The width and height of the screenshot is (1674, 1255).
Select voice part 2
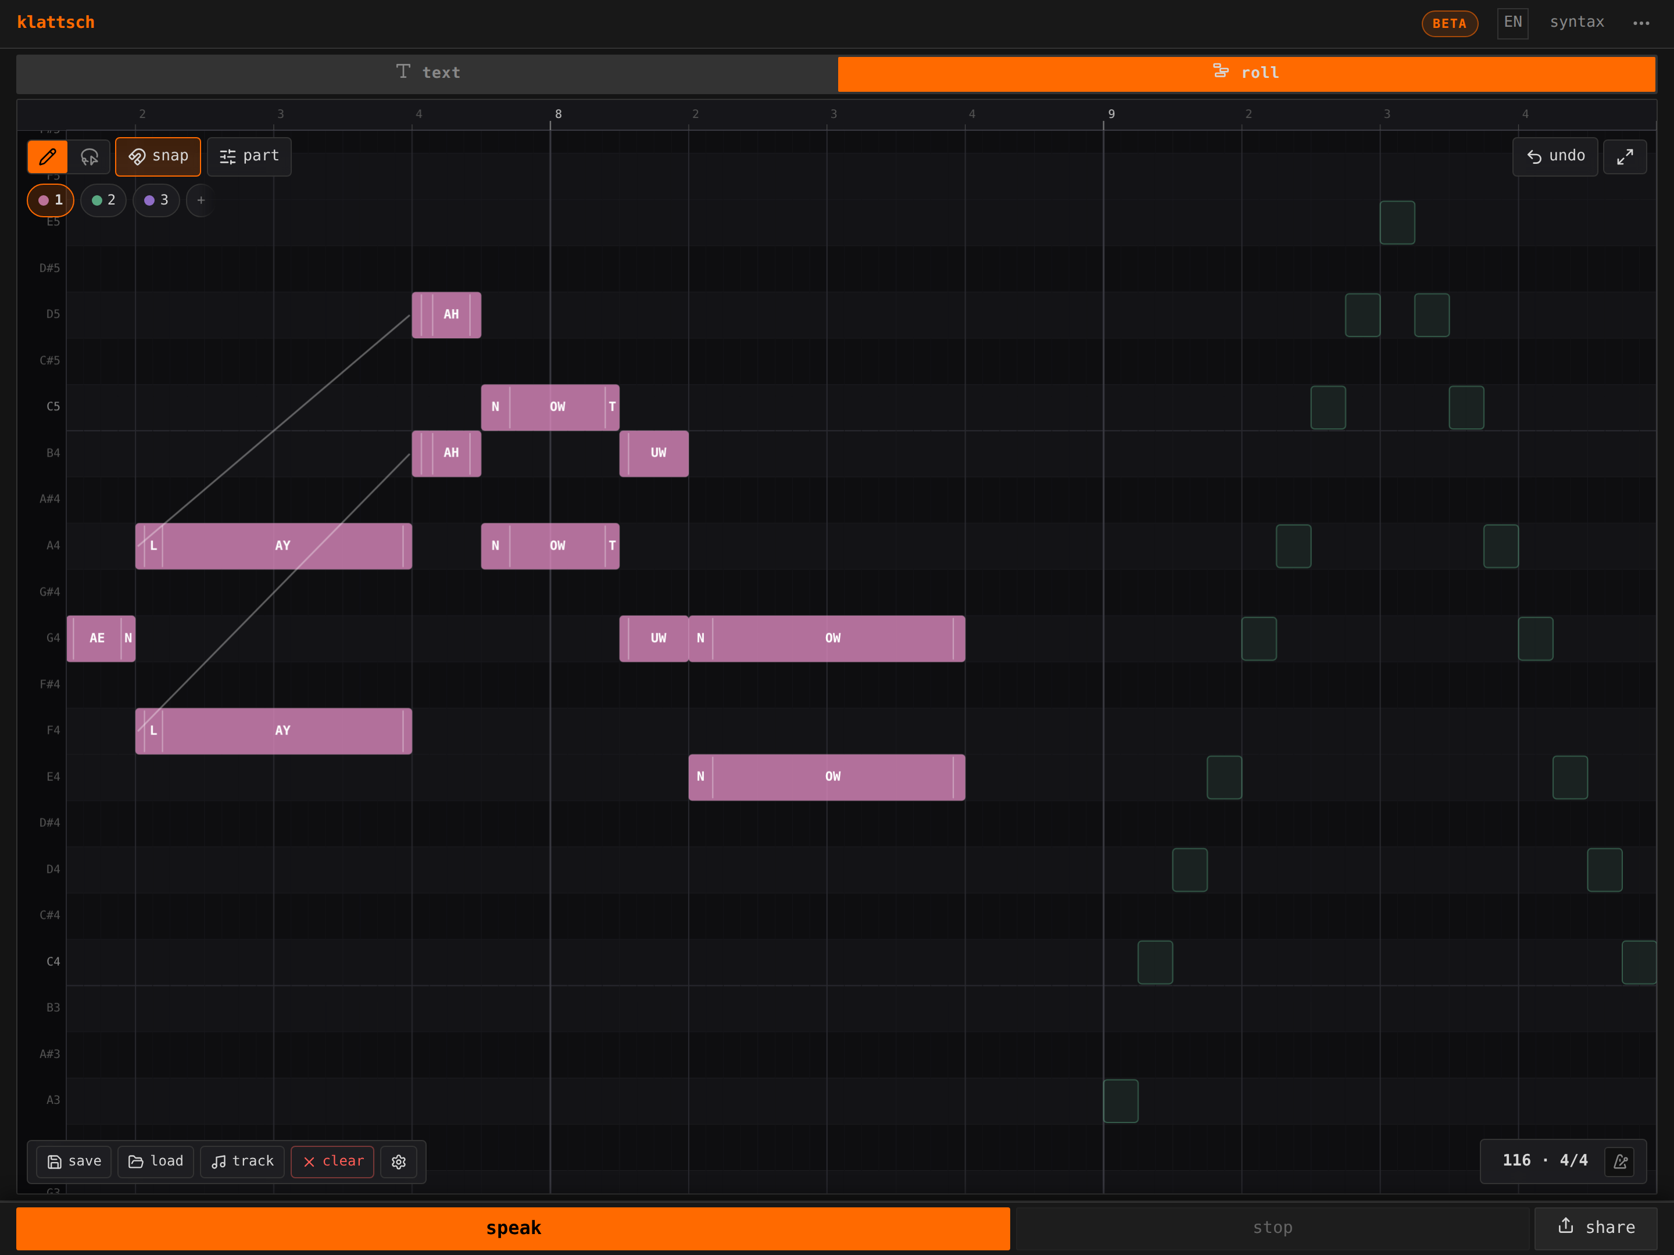click(x=103, y=200)
